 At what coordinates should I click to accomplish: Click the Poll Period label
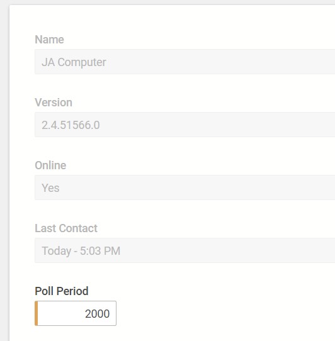point(62,291)
